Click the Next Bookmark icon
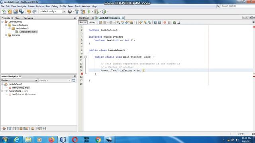Viewport: 255px width, 143px height. (x=145, y=23)
